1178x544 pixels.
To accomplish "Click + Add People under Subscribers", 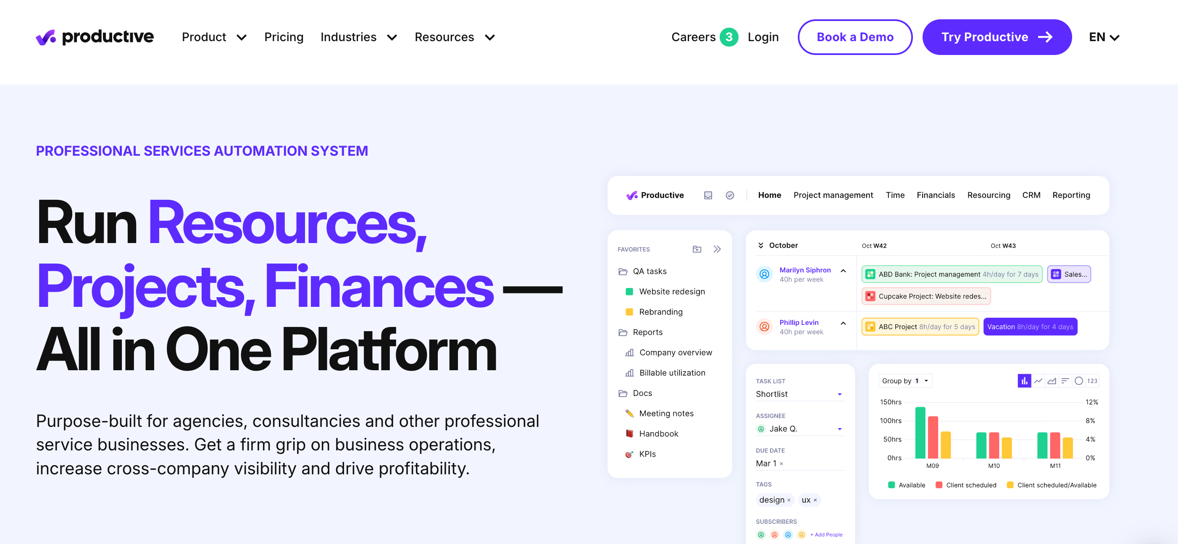I will pos(826,534).
